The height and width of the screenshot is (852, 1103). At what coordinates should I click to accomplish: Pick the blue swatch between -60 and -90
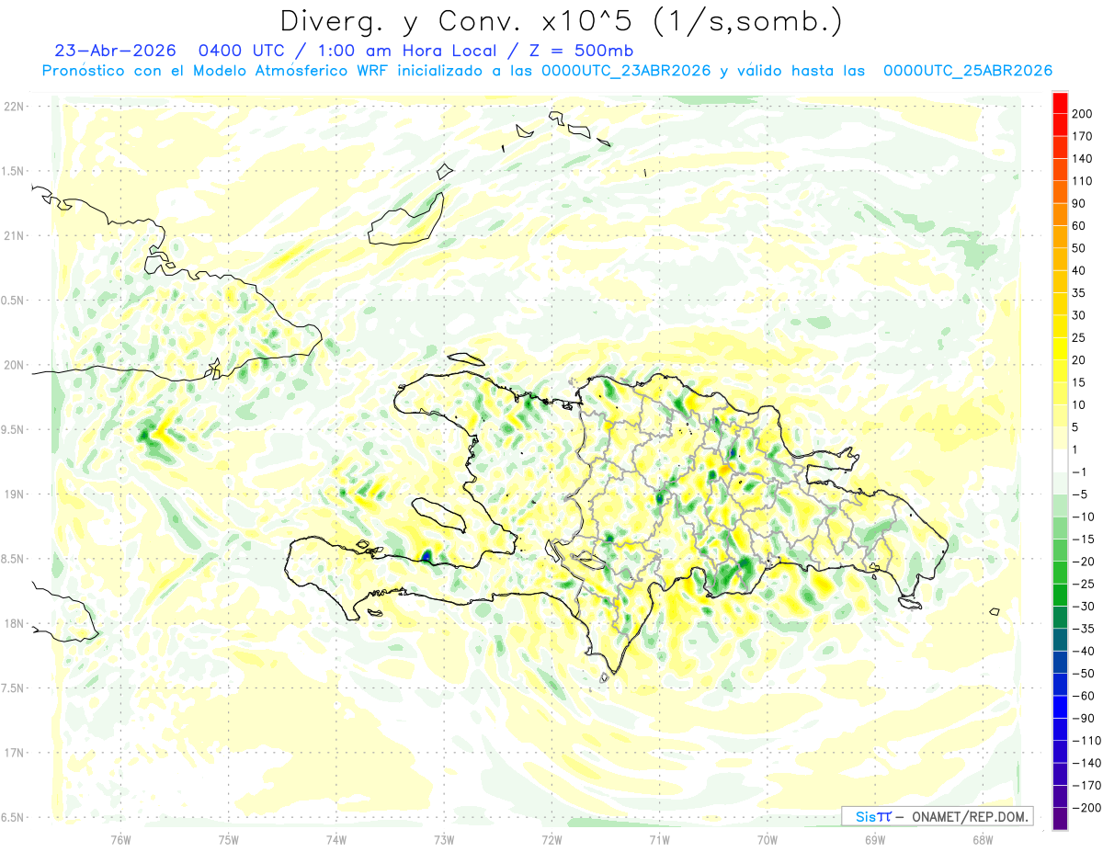pyautogui.click(x=1060, y=706)
